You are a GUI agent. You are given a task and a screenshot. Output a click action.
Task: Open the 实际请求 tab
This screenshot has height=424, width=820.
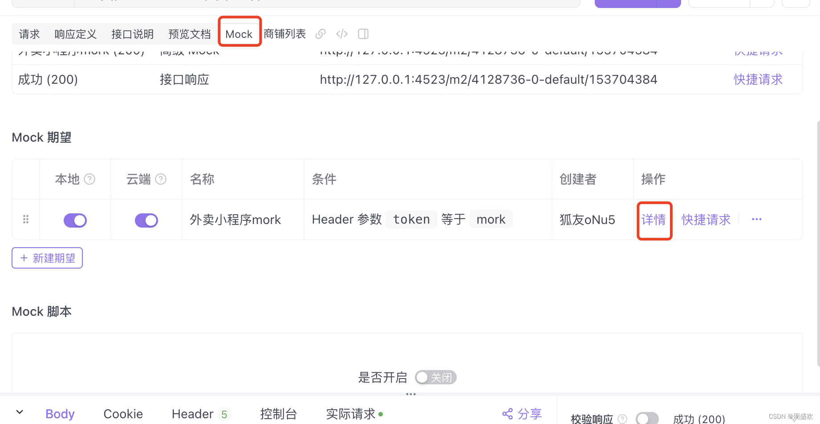(354, 414)
